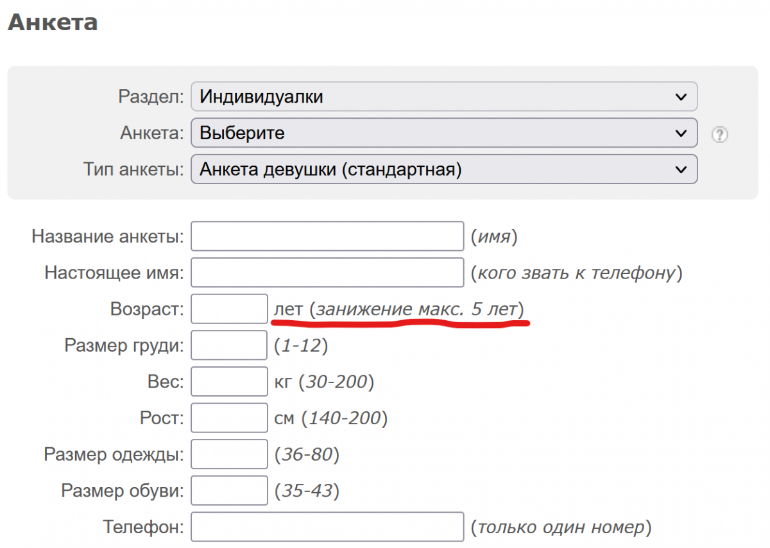Click the Размер обуви input box
The width and height of the screenshot is (770, 548).
tap(229, 491)
